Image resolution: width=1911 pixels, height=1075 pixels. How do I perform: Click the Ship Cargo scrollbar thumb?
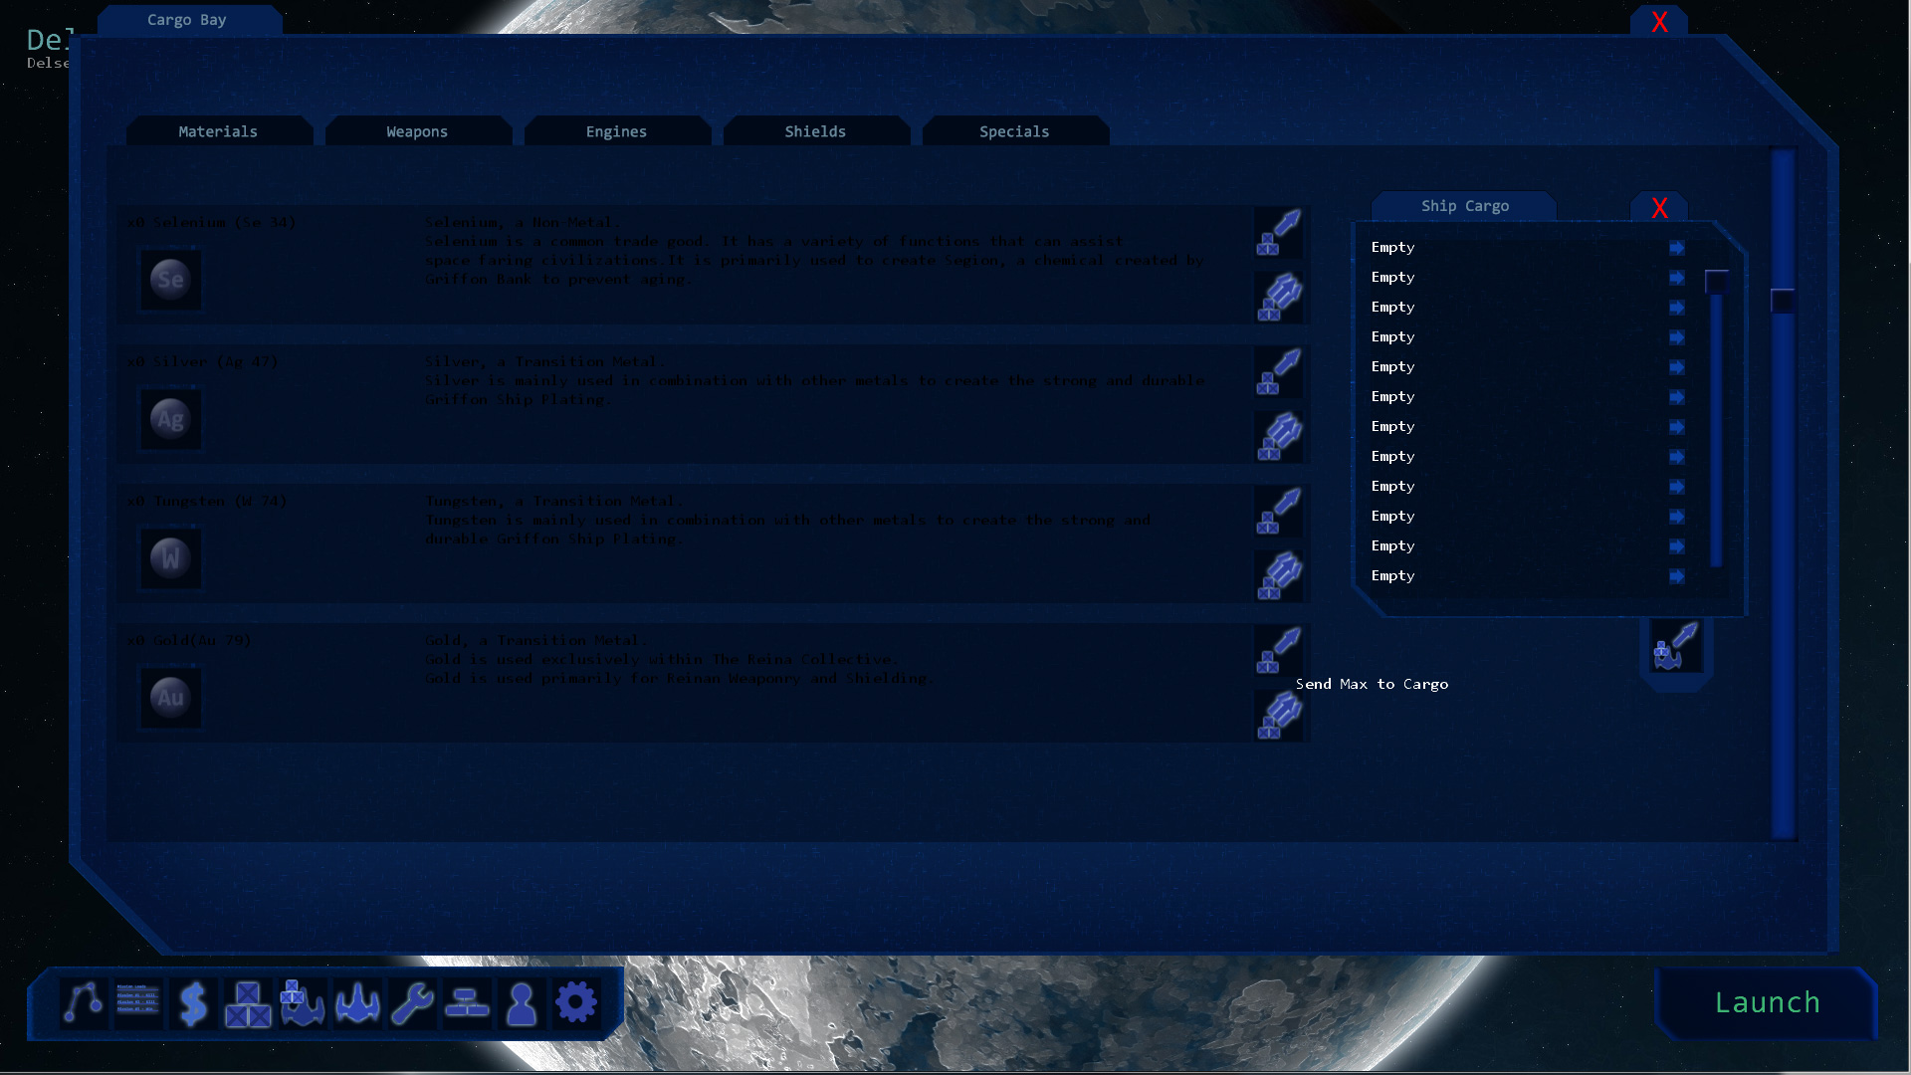(1716, 282)
